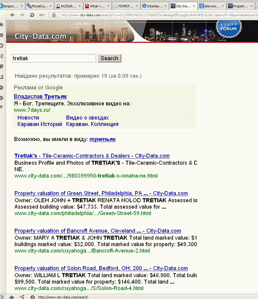Screen dimensions: 258x299
Task: Click the Bancroft-Avenue-2.html green URL
Action: click(x=82, y=251)
